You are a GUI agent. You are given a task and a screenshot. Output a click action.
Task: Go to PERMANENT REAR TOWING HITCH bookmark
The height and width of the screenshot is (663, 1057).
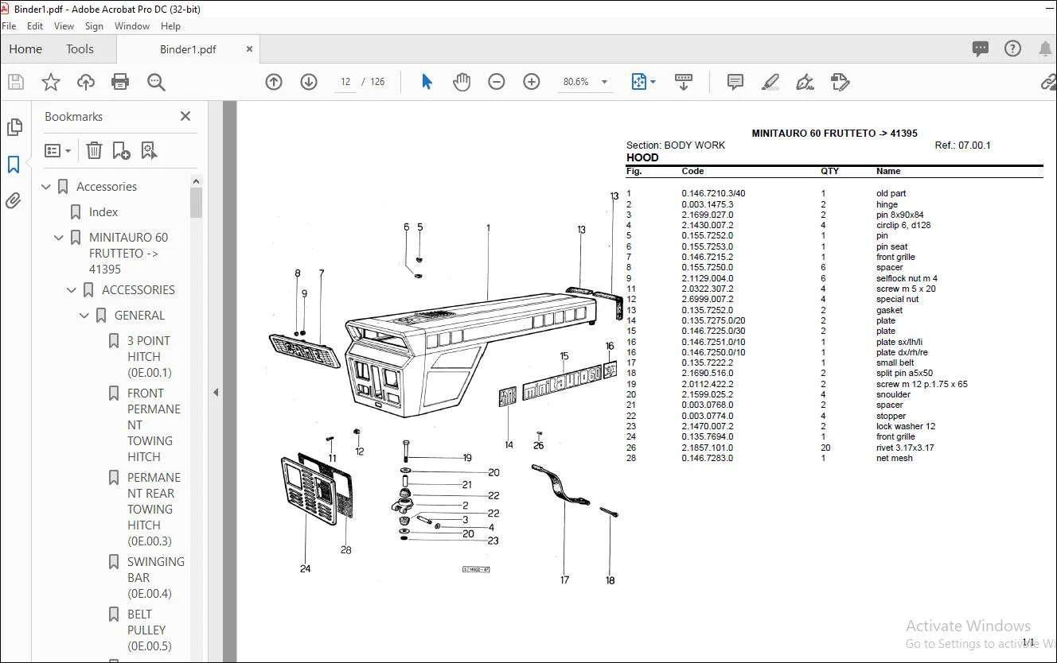coord(154,510)
